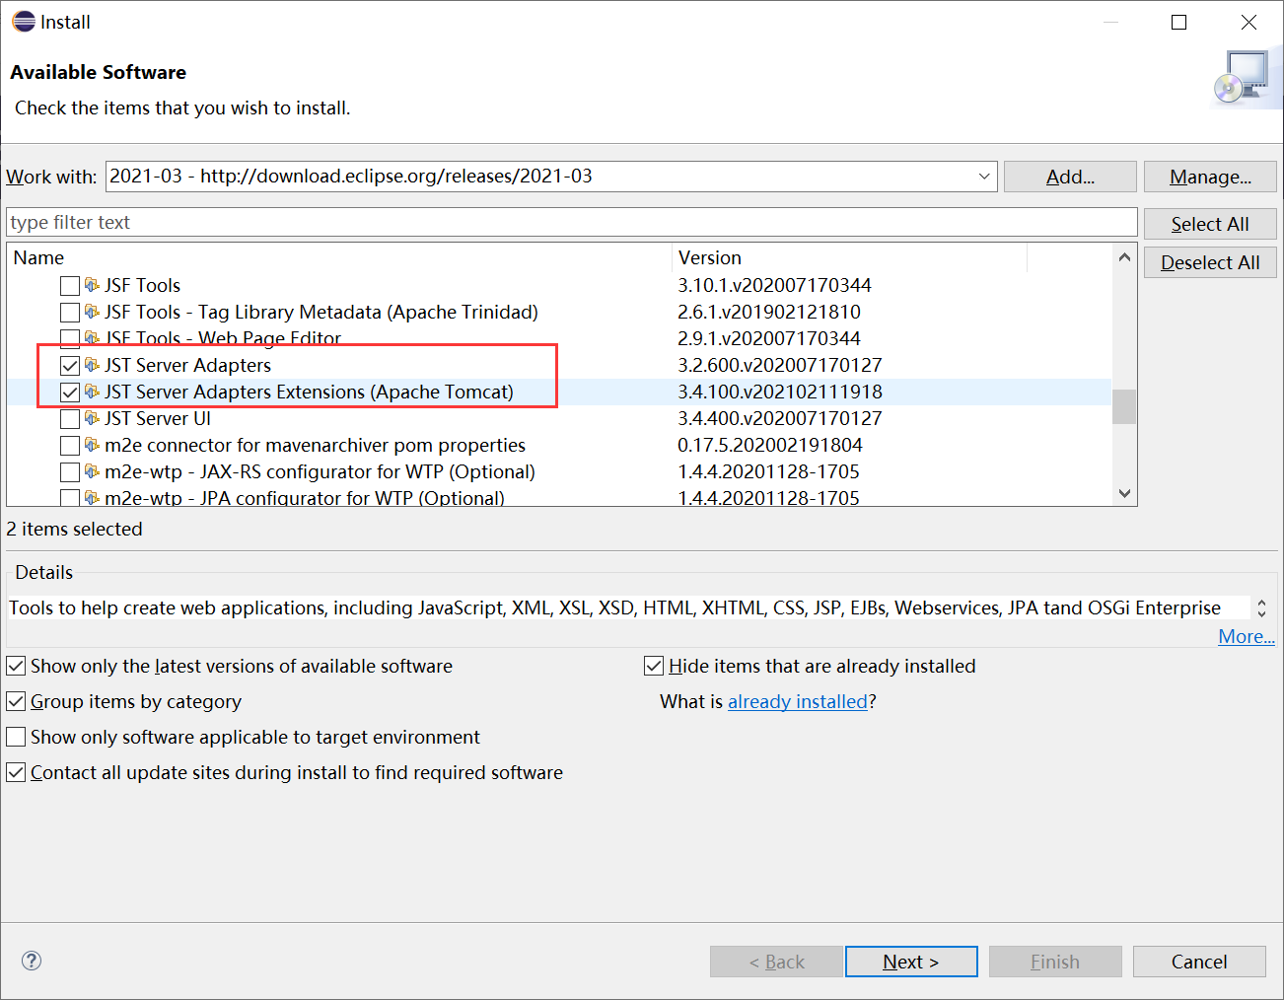The width and height of the screenshot is (1284, 1000).
Task: Click the Eclipse icon in title bar
Action: coord(23,22)
